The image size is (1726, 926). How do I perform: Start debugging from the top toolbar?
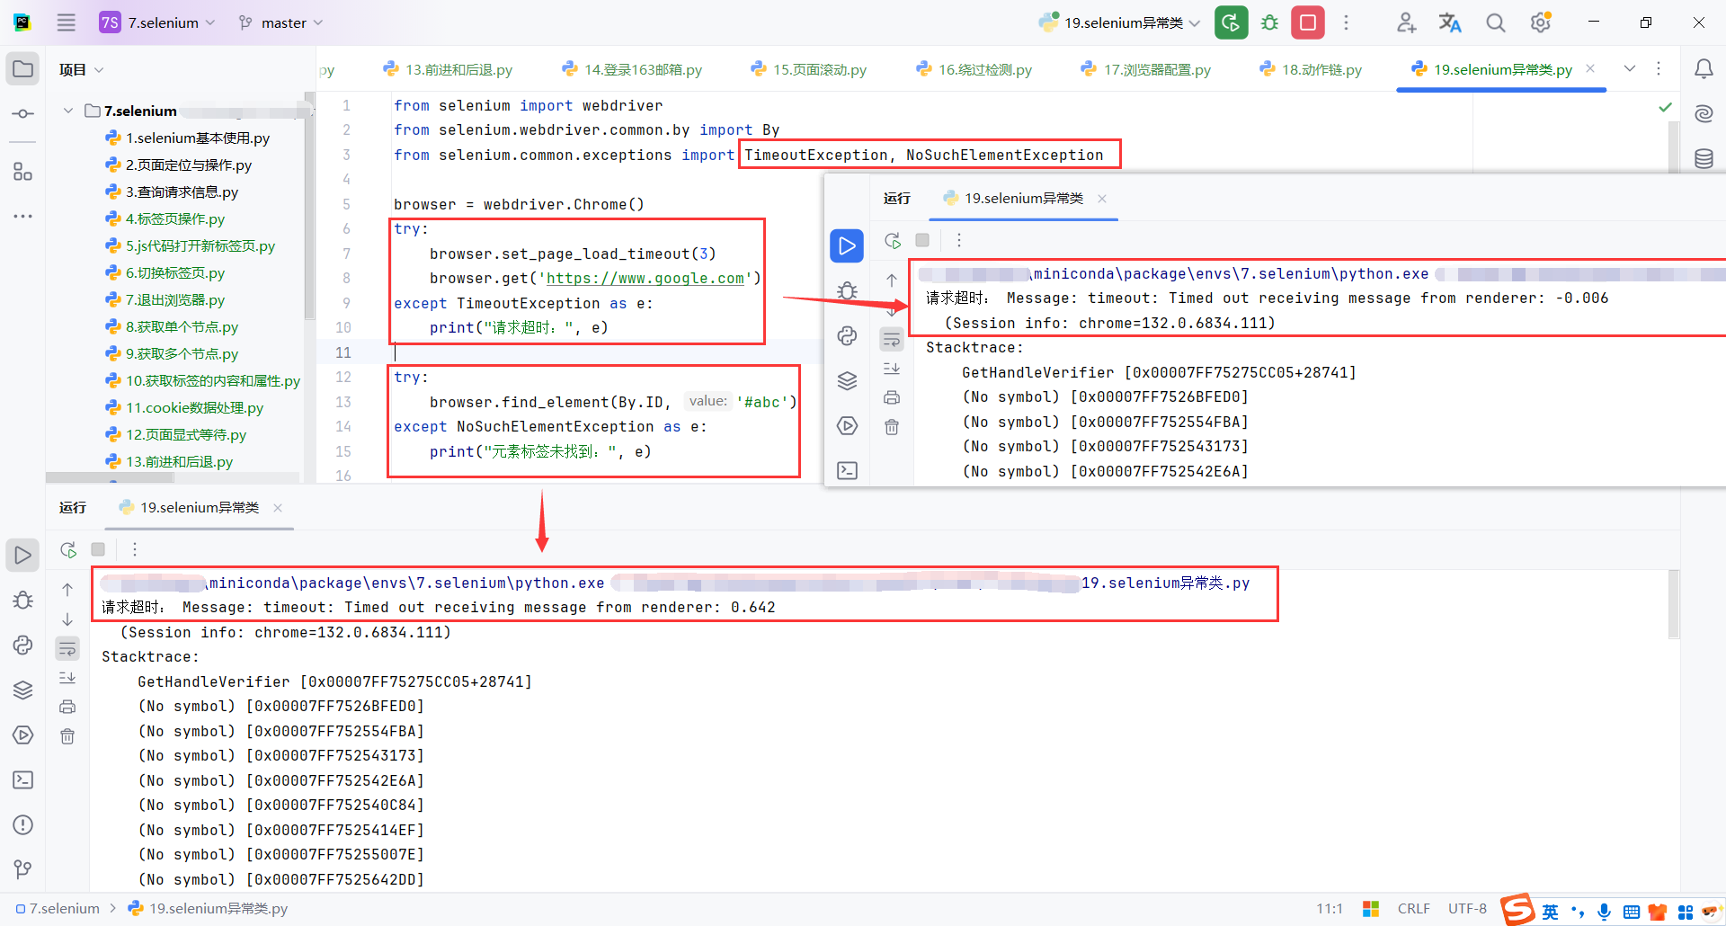click(1269, 22)
